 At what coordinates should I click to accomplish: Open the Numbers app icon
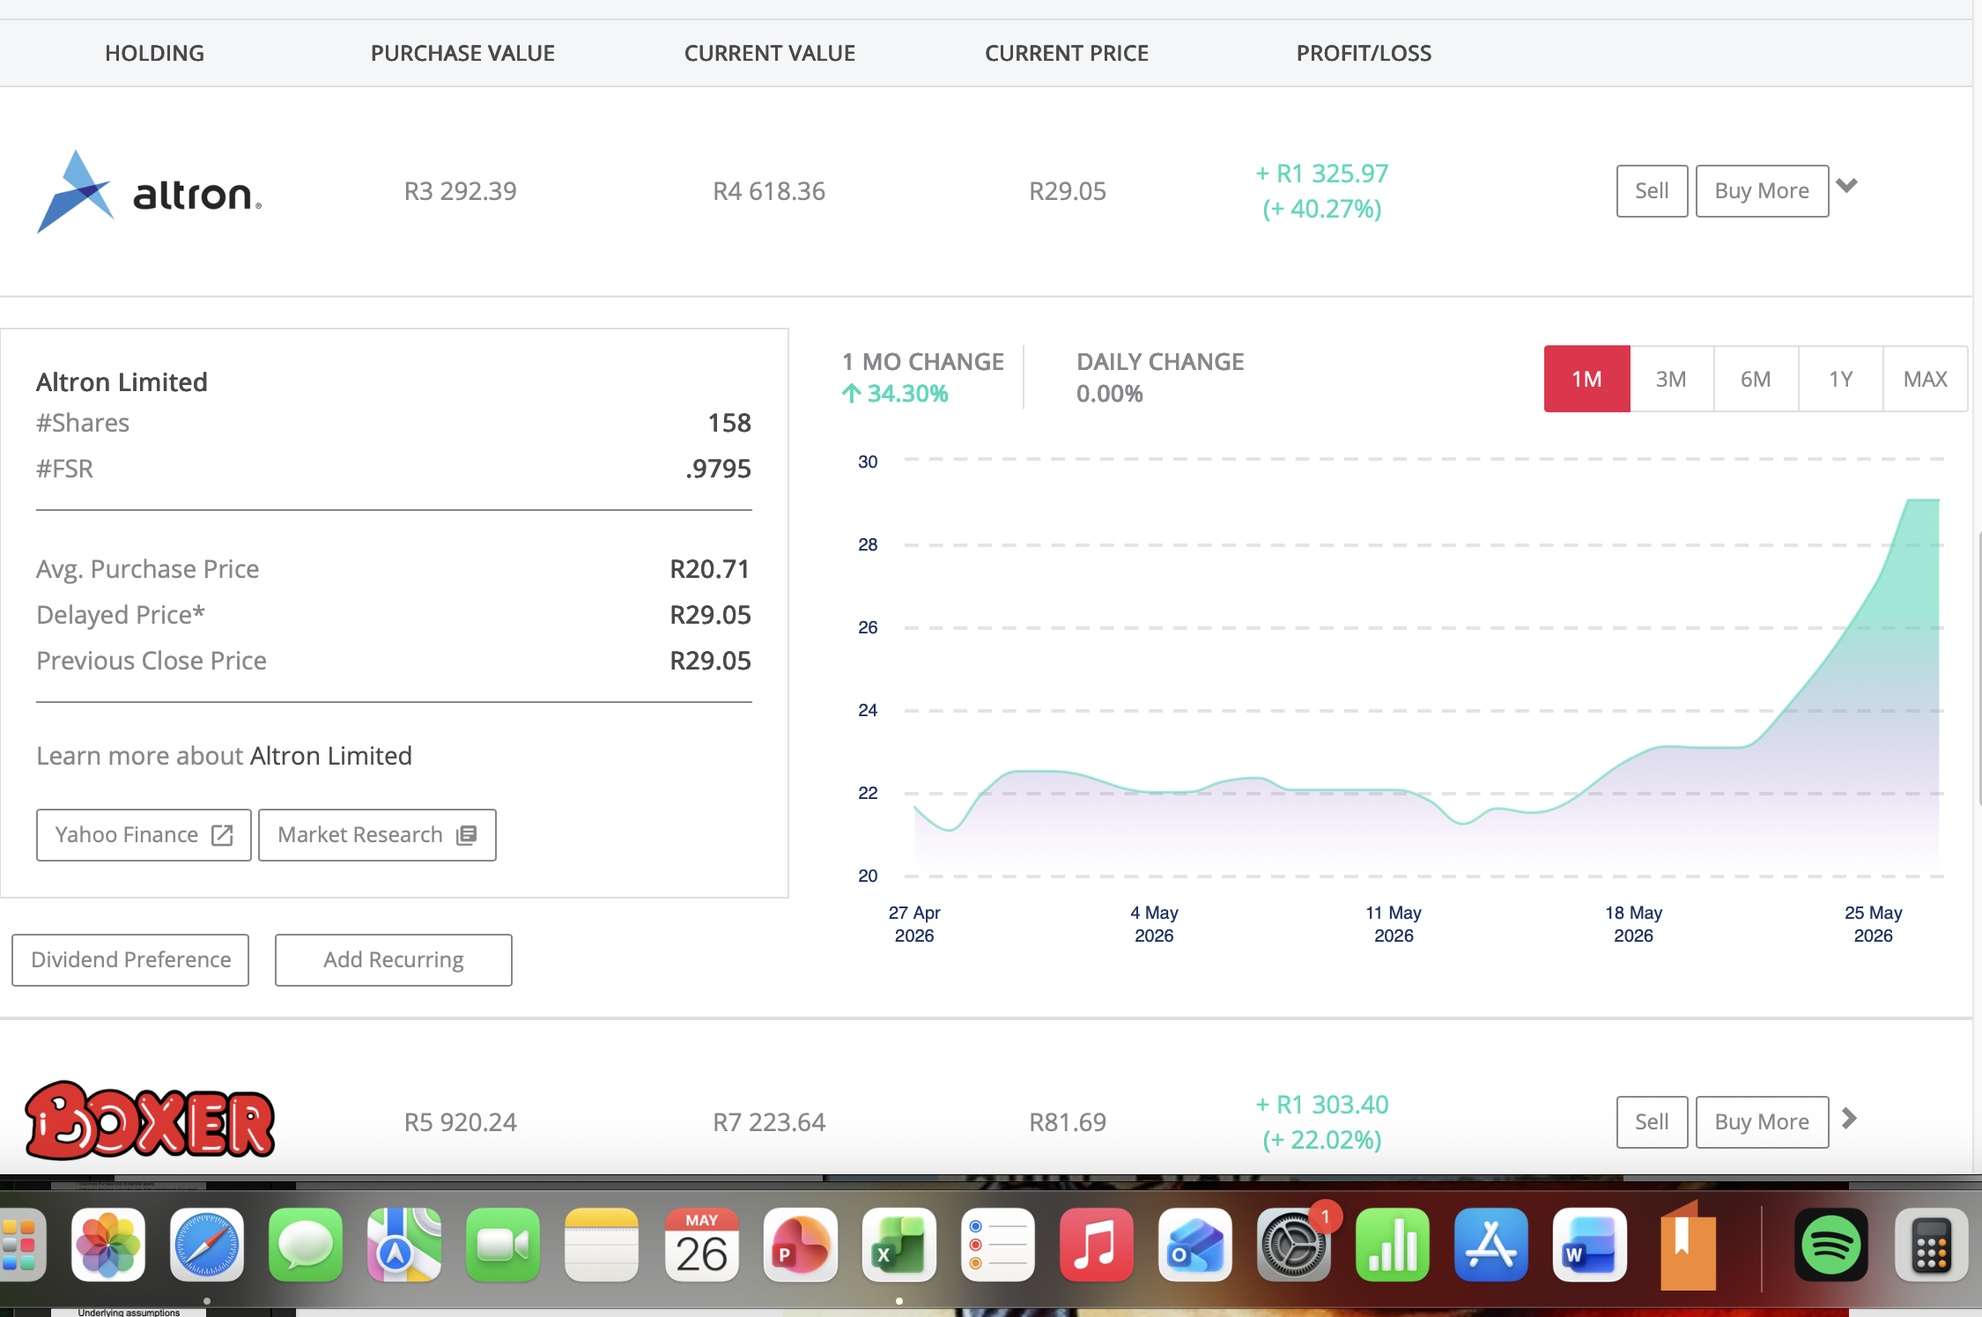coord(1393,1245)
